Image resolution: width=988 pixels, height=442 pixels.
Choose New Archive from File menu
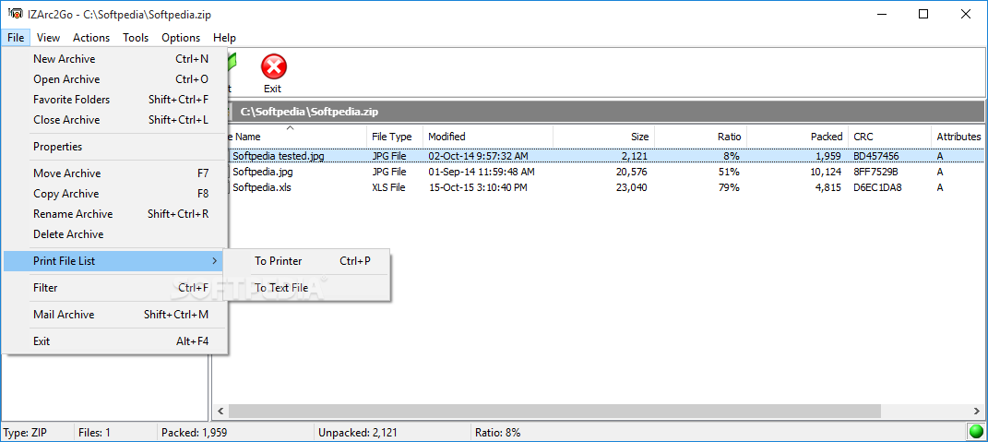pyautogui.click(x=114, y=59)
